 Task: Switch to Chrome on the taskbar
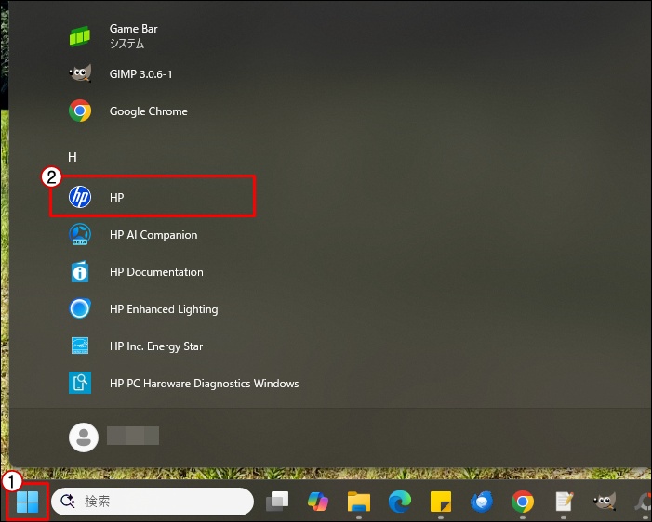(x=523, y=502)
